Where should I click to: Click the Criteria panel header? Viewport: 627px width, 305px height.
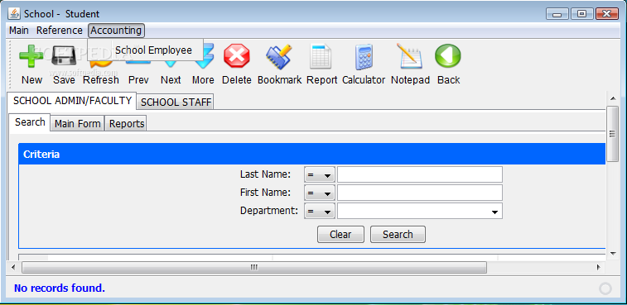(x=312, y=154)
